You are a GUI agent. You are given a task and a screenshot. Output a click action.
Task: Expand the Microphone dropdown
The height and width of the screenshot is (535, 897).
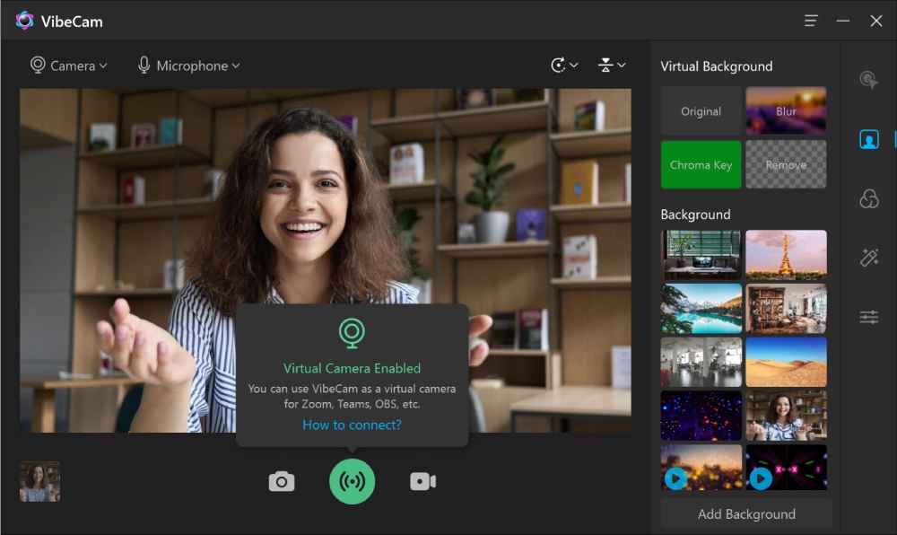coord(189,66)
